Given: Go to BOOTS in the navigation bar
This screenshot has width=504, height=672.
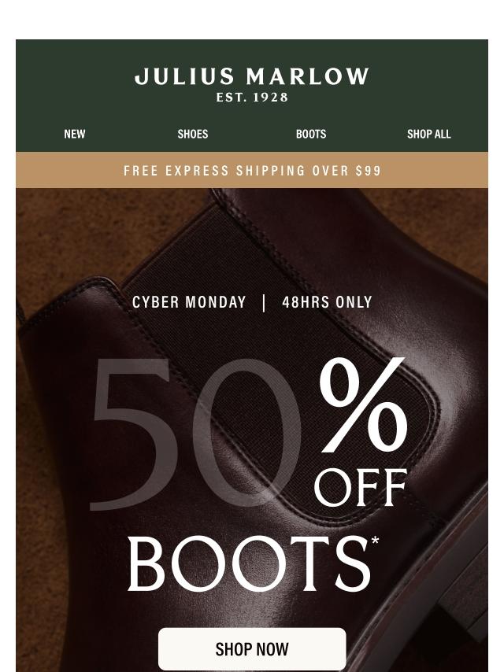Looking at the screenshot, I should [x=311, y=134].
